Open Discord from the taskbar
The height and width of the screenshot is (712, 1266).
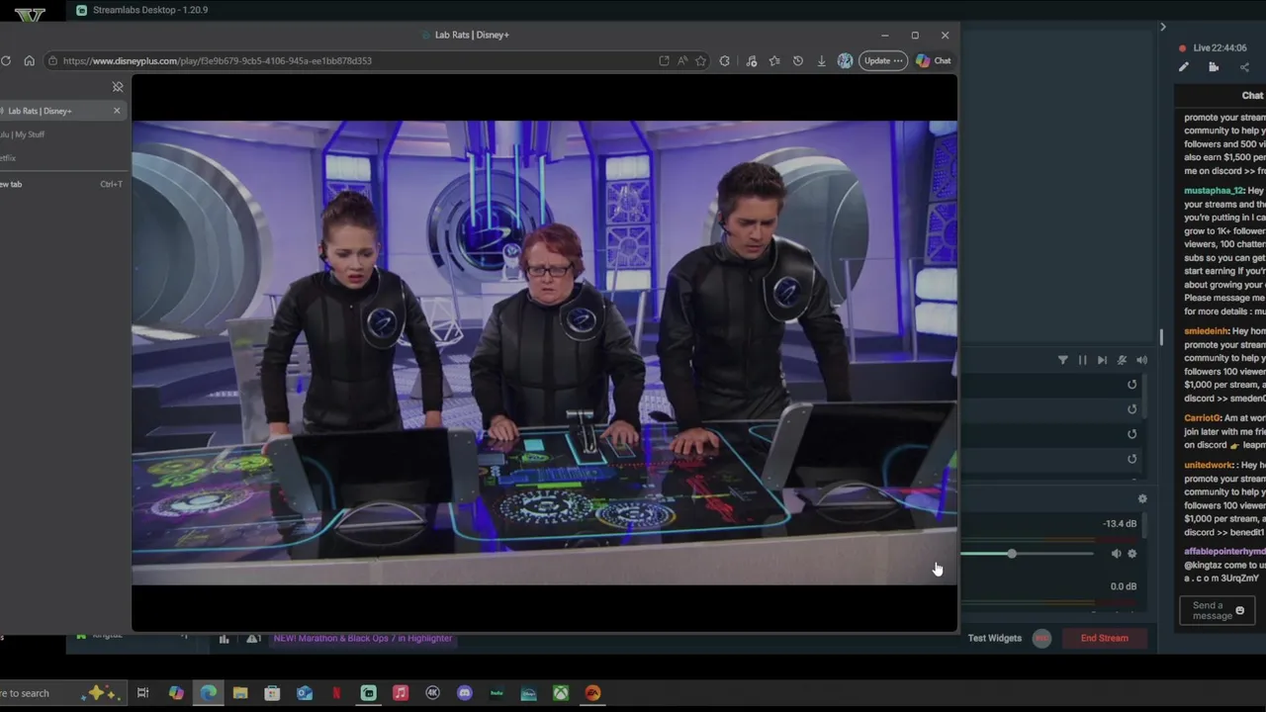[465, 693]
